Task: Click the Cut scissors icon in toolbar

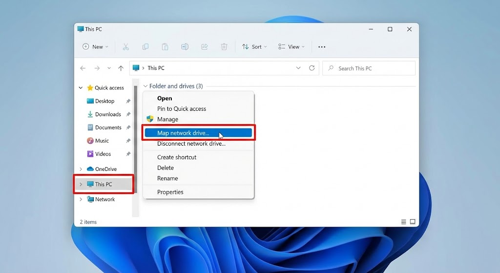Action: (125, 47)
